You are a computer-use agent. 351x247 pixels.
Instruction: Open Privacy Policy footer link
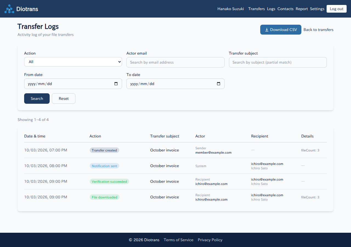[210, 240]
